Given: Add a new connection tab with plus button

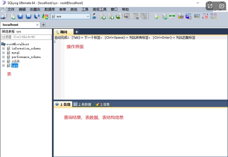Looking at the screenshot, I should tap(43, 25).
